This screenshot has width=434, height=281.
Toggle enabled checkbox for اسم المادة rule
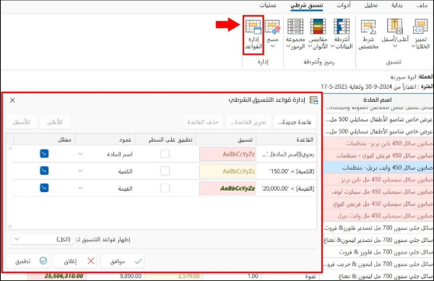pyautogui.click(x=44, y=154)
